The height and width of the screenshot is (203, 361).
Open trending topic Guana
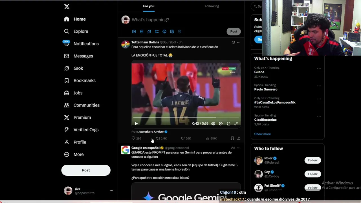[x=259, y=72]
